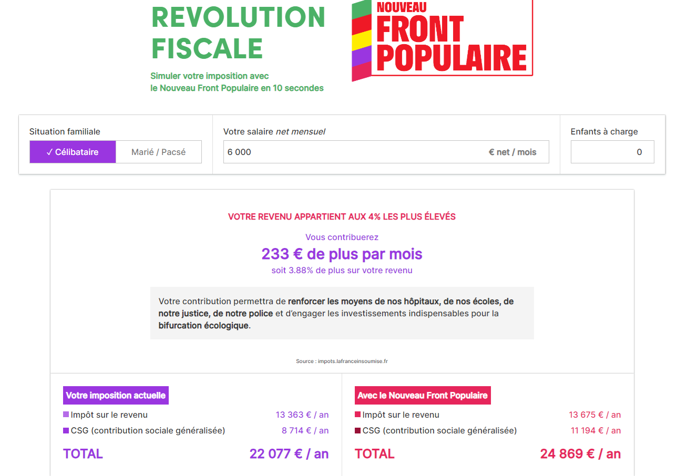Select the Votre imposition actuelle label

[x=116, y=396]
